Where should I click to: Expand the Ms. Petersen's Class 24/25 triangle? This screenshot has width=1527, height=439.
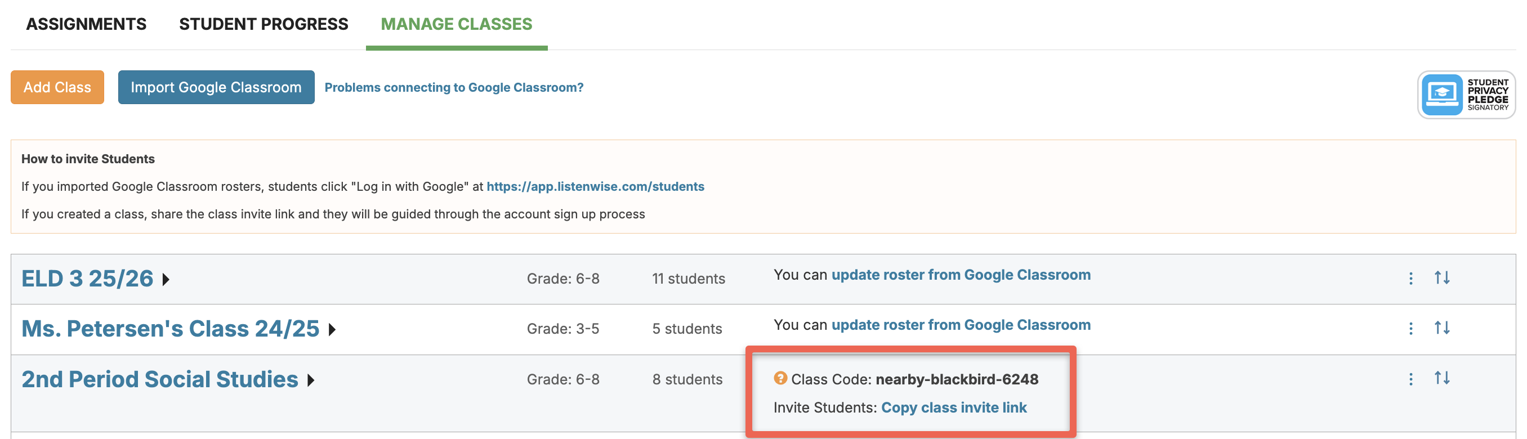click(x=332, y=329)
